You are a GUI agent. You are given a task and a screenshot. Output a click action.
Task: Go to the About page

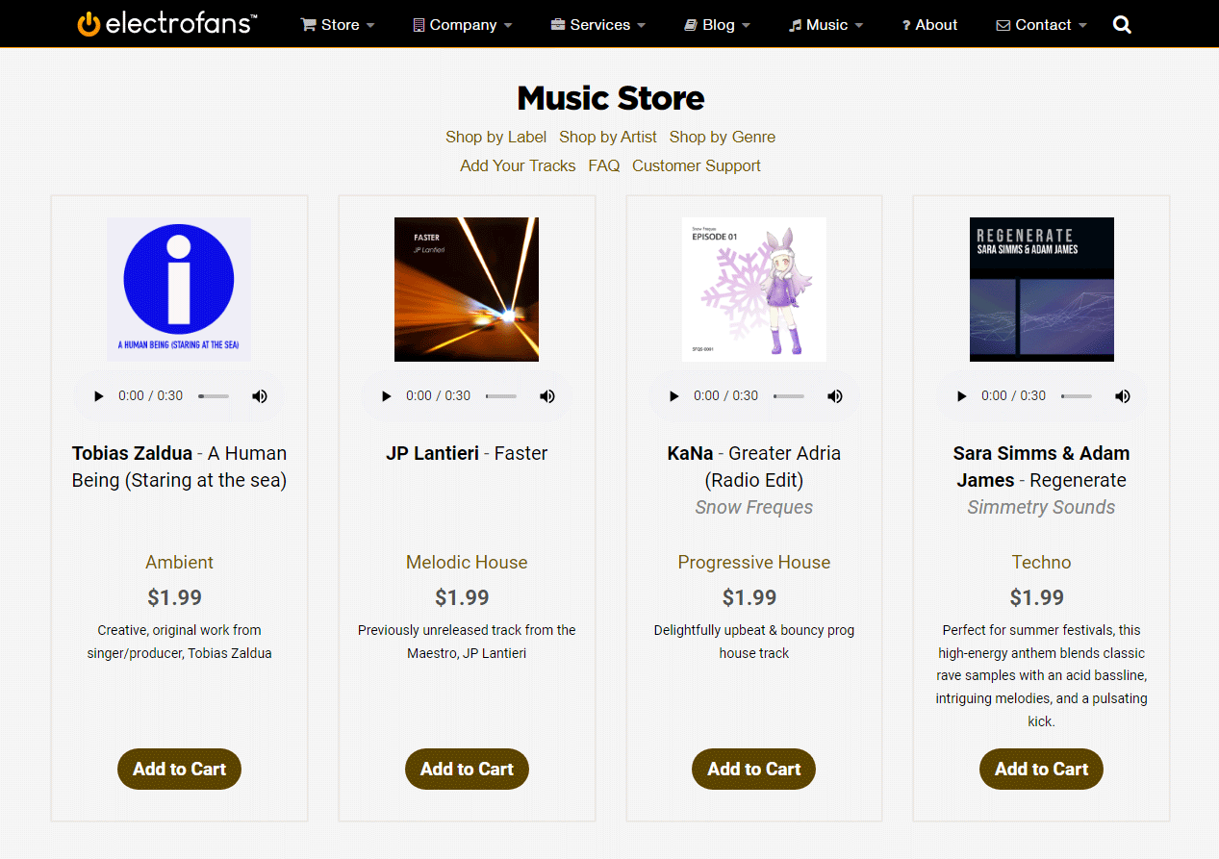point(929,25)
